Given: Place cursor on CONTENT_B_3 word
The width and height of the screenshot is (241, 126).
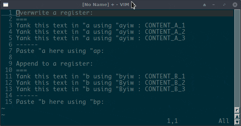Looking at the screenshot, I should coord(165,89).
